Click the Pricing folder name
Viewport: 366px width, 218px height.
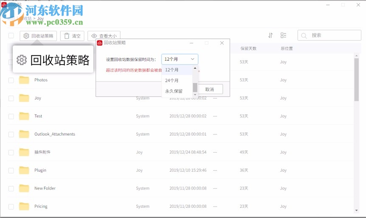41,207
